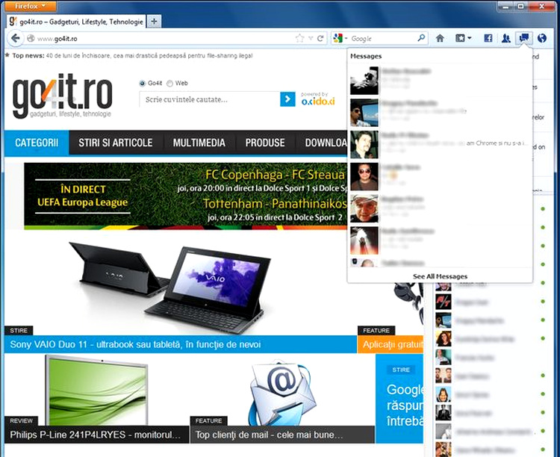Click the Philips monitor thumbnail
The height and width of the screenshot is (457, 560).
tap(96, 390)
